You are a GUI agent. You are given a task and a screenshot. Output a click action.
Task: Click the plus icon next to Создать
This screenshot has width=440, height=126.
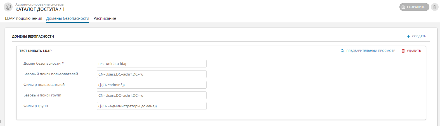click(408, 36)
